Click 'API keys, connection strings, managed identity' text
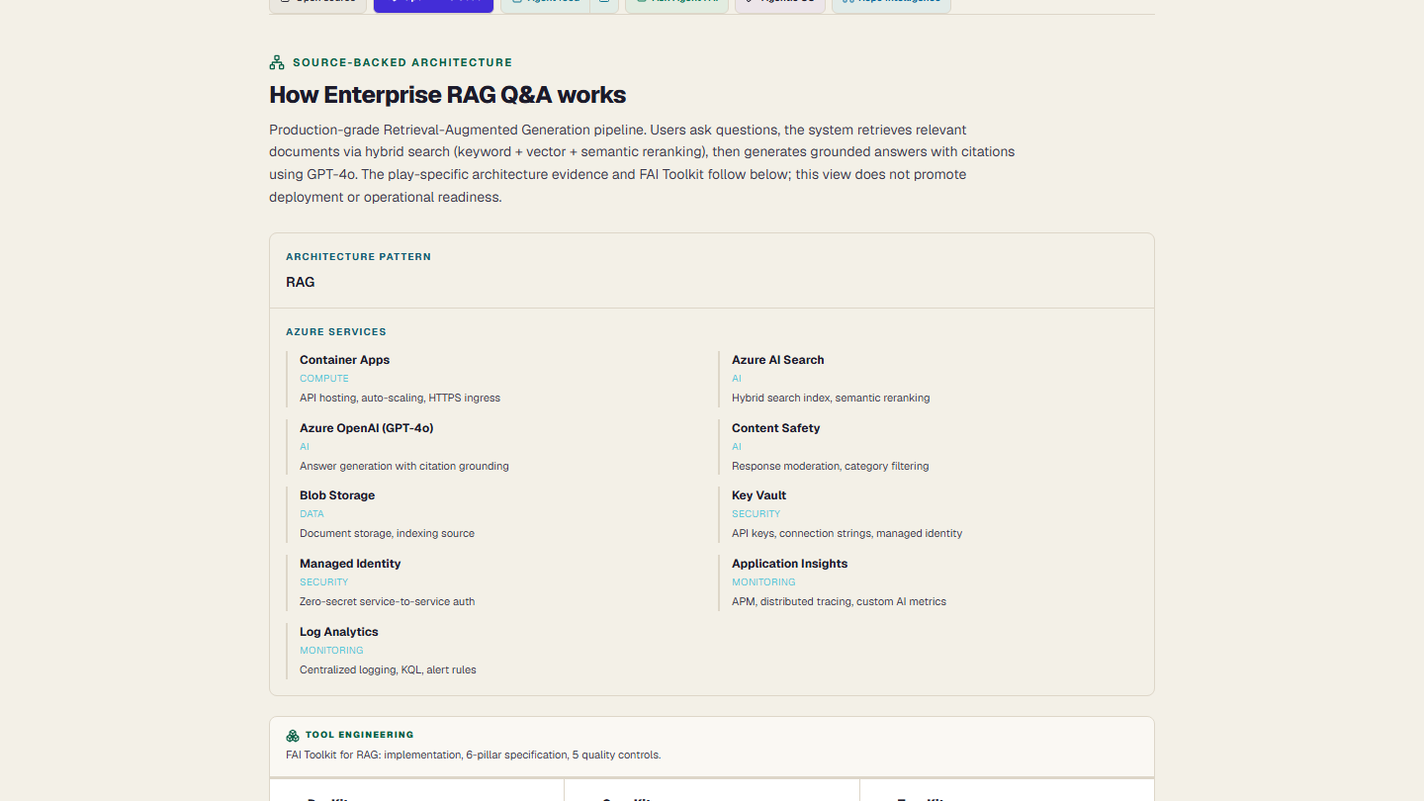This screenshot has width=1424, height=801. (847, 533)
